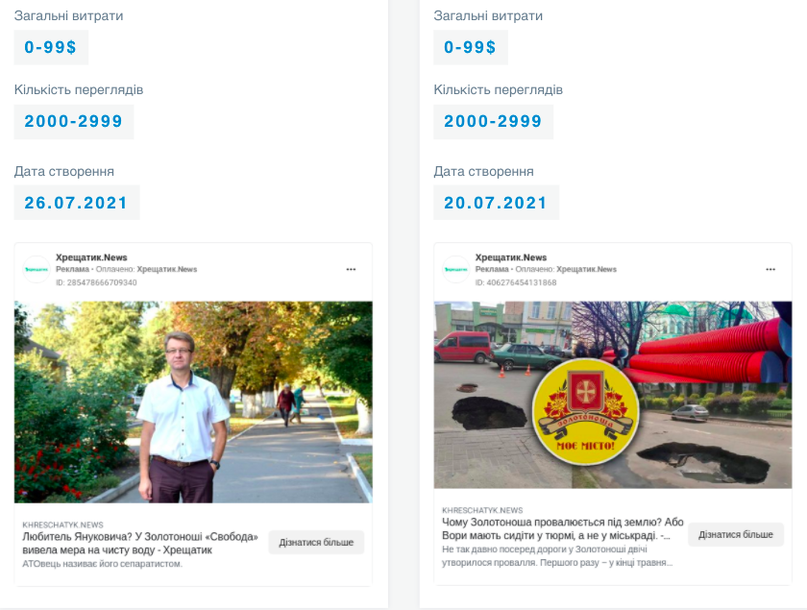
Task: Open headline 'Любитель Януковича?' in left ad
Action: pyautogui.click(x=140, y=543)
